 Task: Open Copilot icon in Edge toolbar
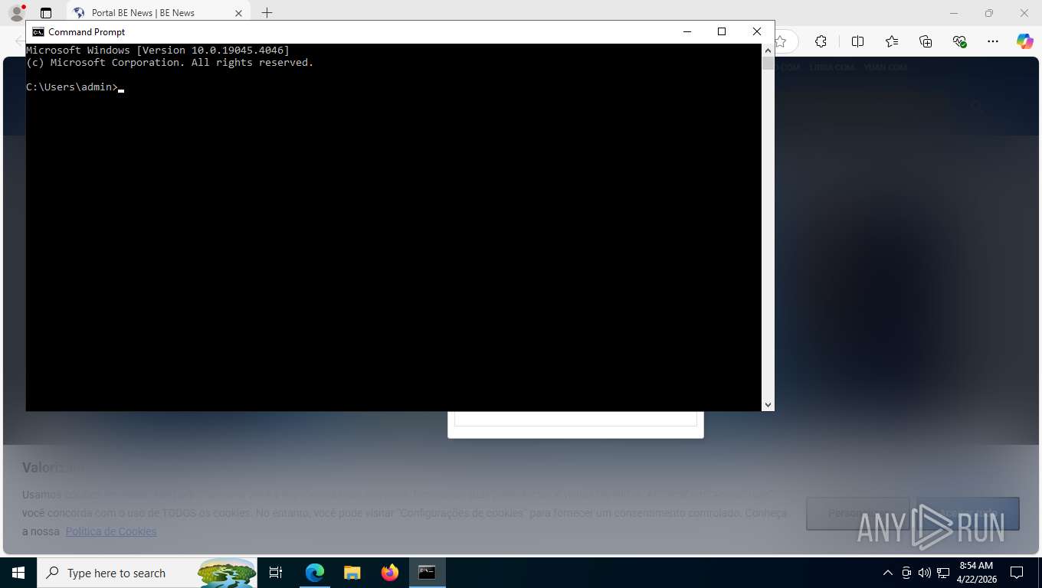pos(1025,41)
